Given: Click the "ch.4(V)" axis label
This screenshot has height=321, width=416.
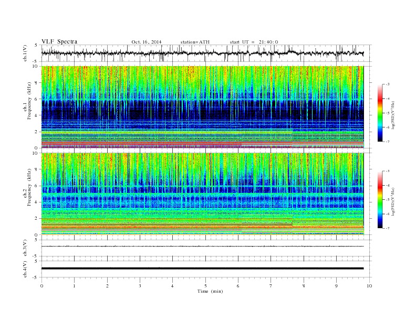Looking at the screenshot, I should click(x=25, y=270).
